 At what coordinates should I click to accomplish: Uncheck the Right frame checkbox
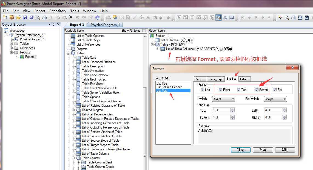220,90
